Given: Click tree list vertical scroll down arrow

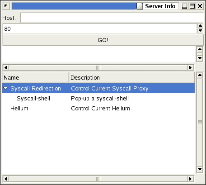Looking at the screenshot, I should coord(200,170).
